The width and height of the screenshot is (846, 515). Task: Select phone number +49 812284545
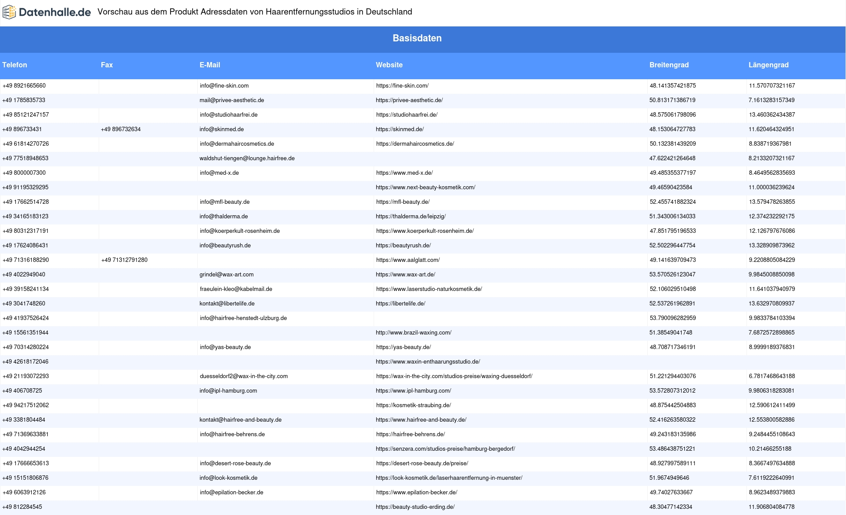[22, 507]
